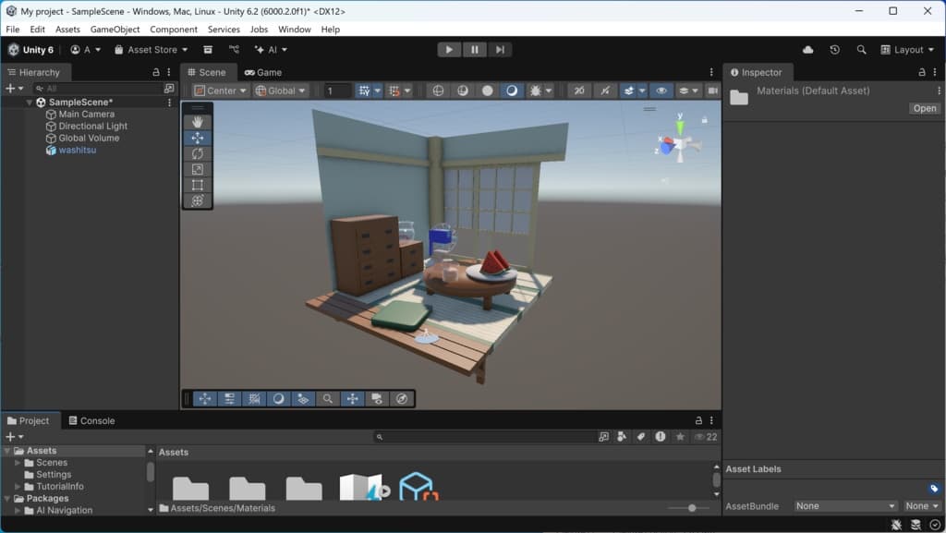
Task: Open the Layout dropdown
Action: [x=908, y=50]
